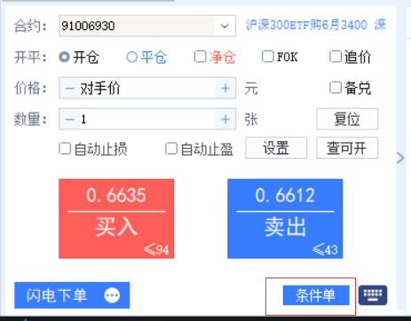Click the quantity field showing 1

(x=147, y=119)
